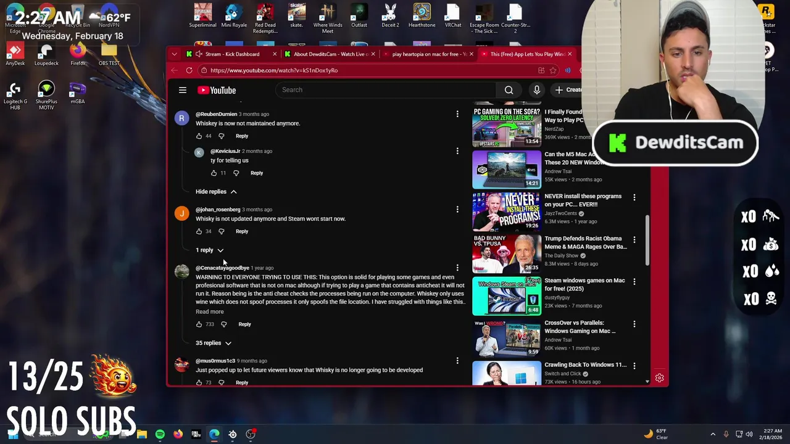This screenshot has width=790, height=444.
Task: Open options for @johan_rosenberg comment
Action: point(457,210)
